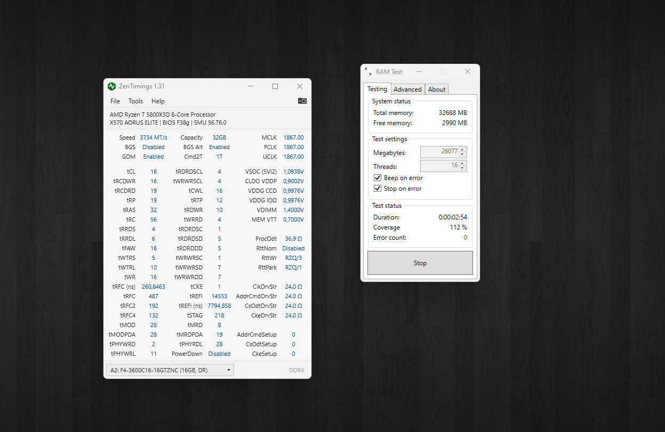Viewport: 665px width, 432px height.
Task: Click the tRFC (ns) value 260,8463
Action: (x=154, y=287)
